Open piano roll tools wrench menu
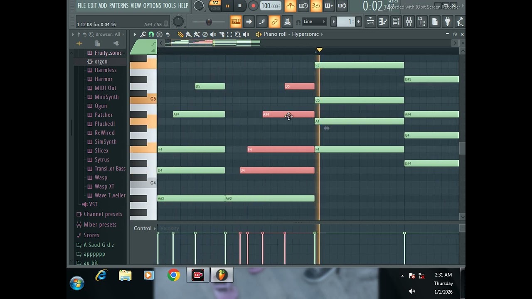Viewport: 532px width, 299px height. pos(143,34)
